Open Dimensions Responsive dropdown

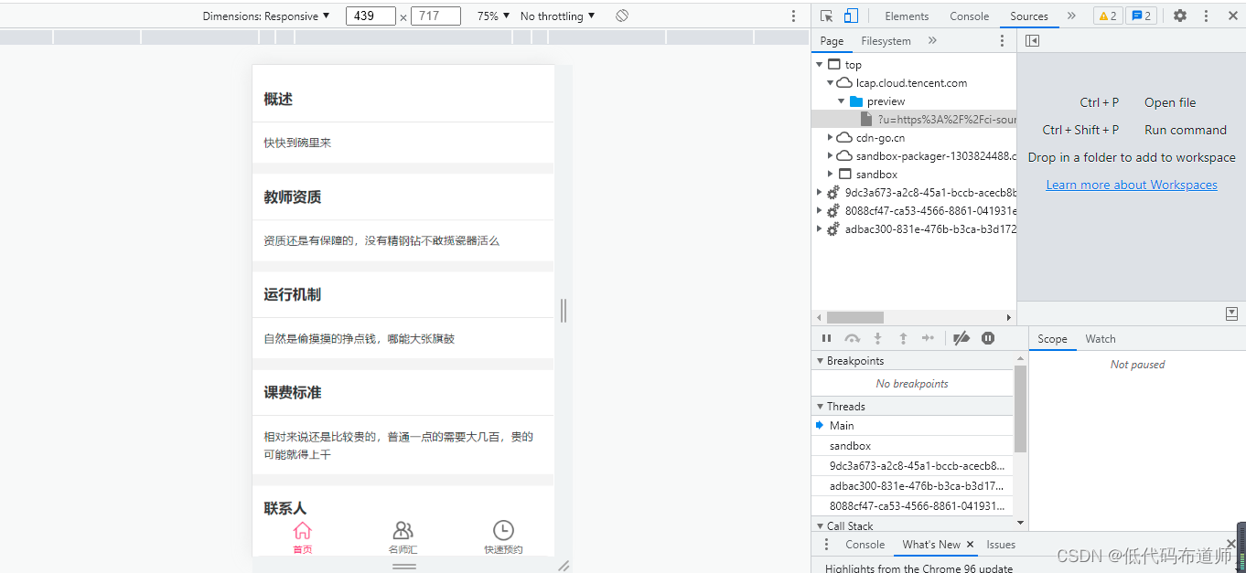(x=266, y=16)
